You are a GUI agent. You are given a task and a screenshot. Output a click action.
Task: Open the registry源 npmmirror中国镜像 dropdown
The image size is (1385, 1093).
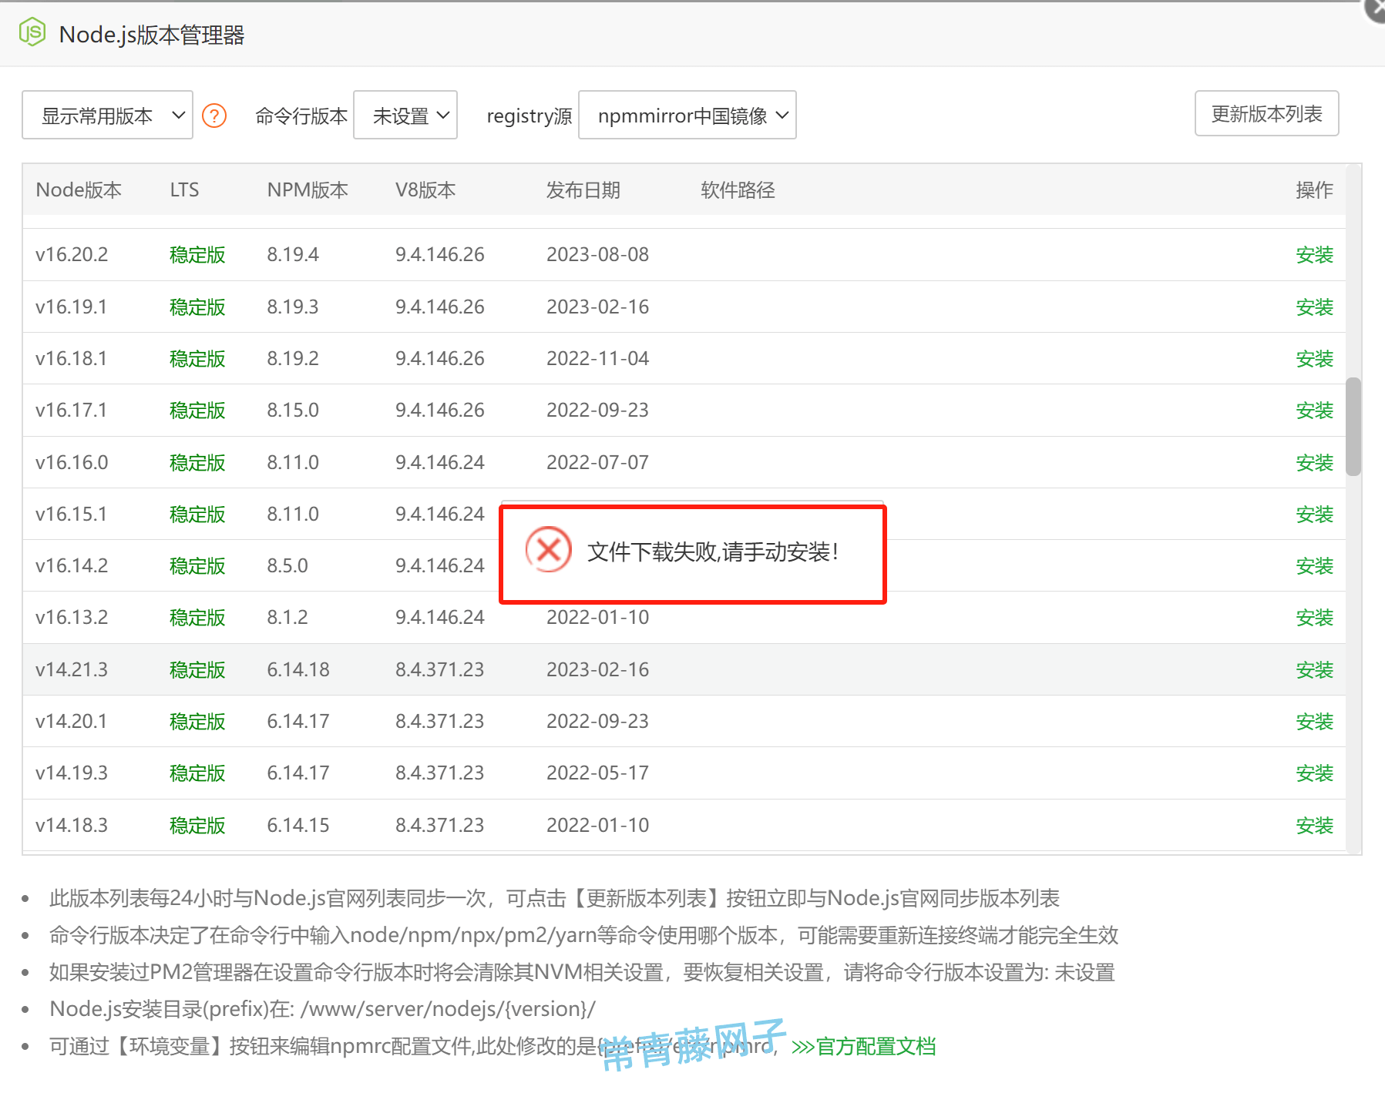pyautogui.click(x=687, y=115)
